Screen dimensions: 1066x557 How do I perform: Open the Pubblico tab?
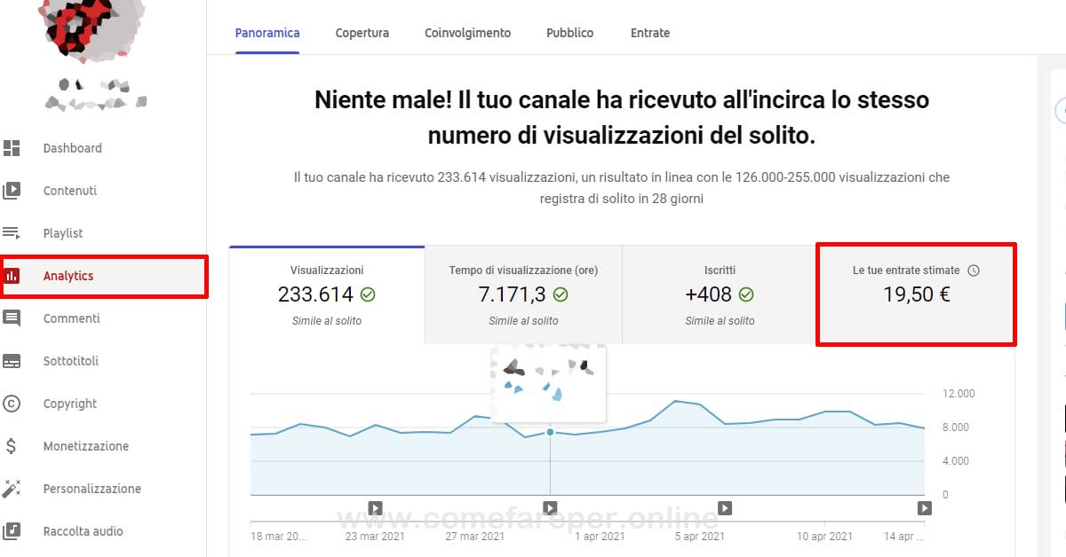pos(569,33)
